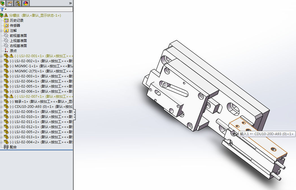
Task: Switch to the PropertyManager tab
Action: pos(10,3)
